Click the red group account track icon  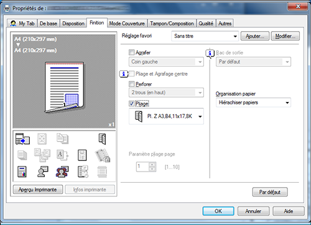(62, 172)
